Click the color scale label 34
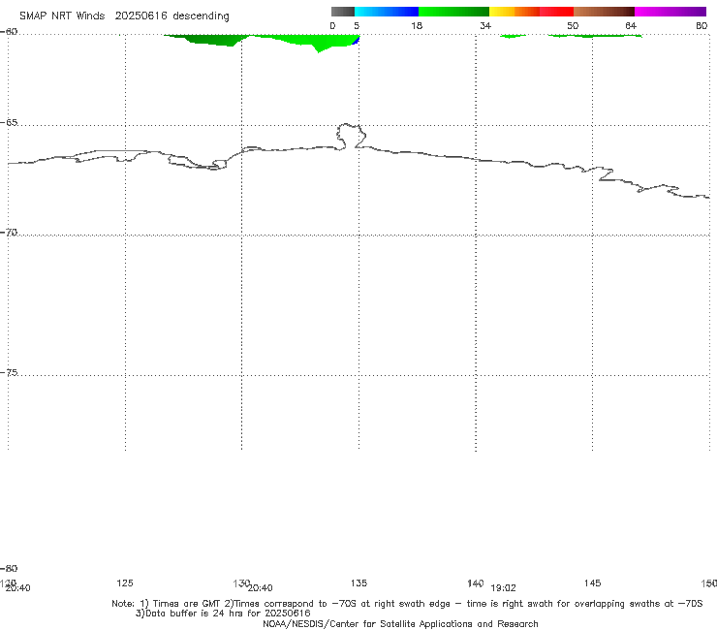 pos(485,25)
